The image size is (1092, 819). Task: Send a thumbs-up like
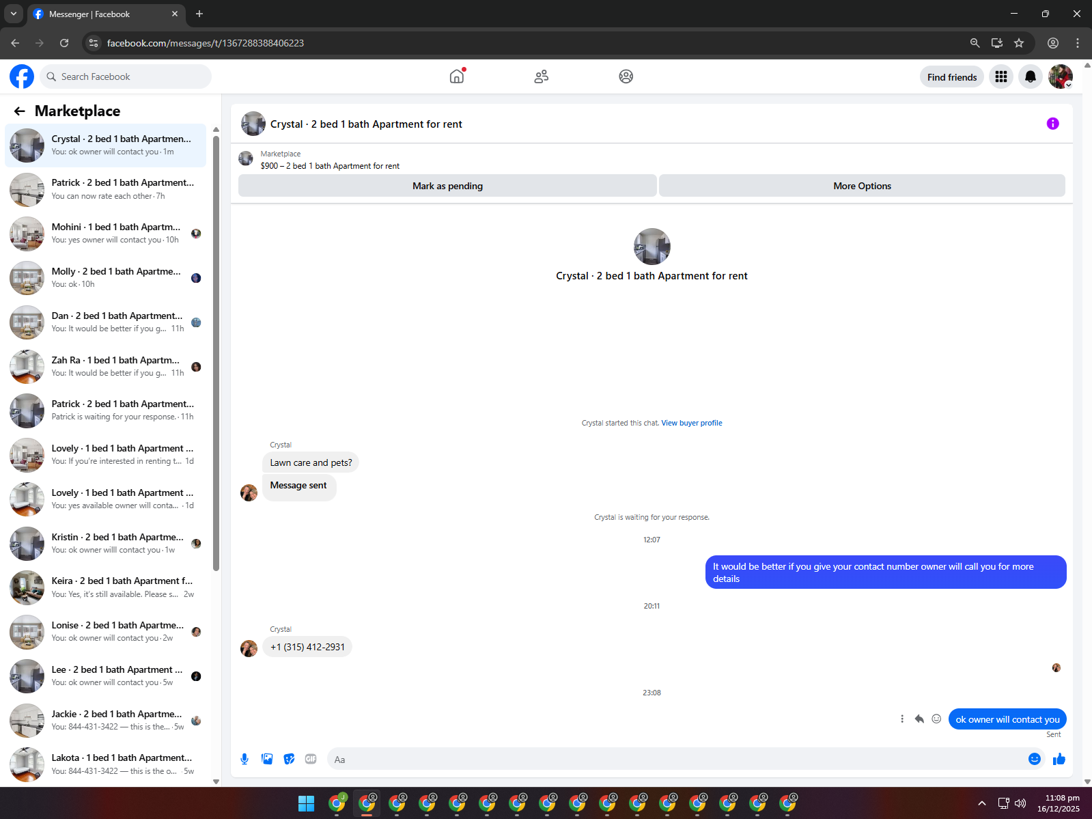pos(1059,759)
